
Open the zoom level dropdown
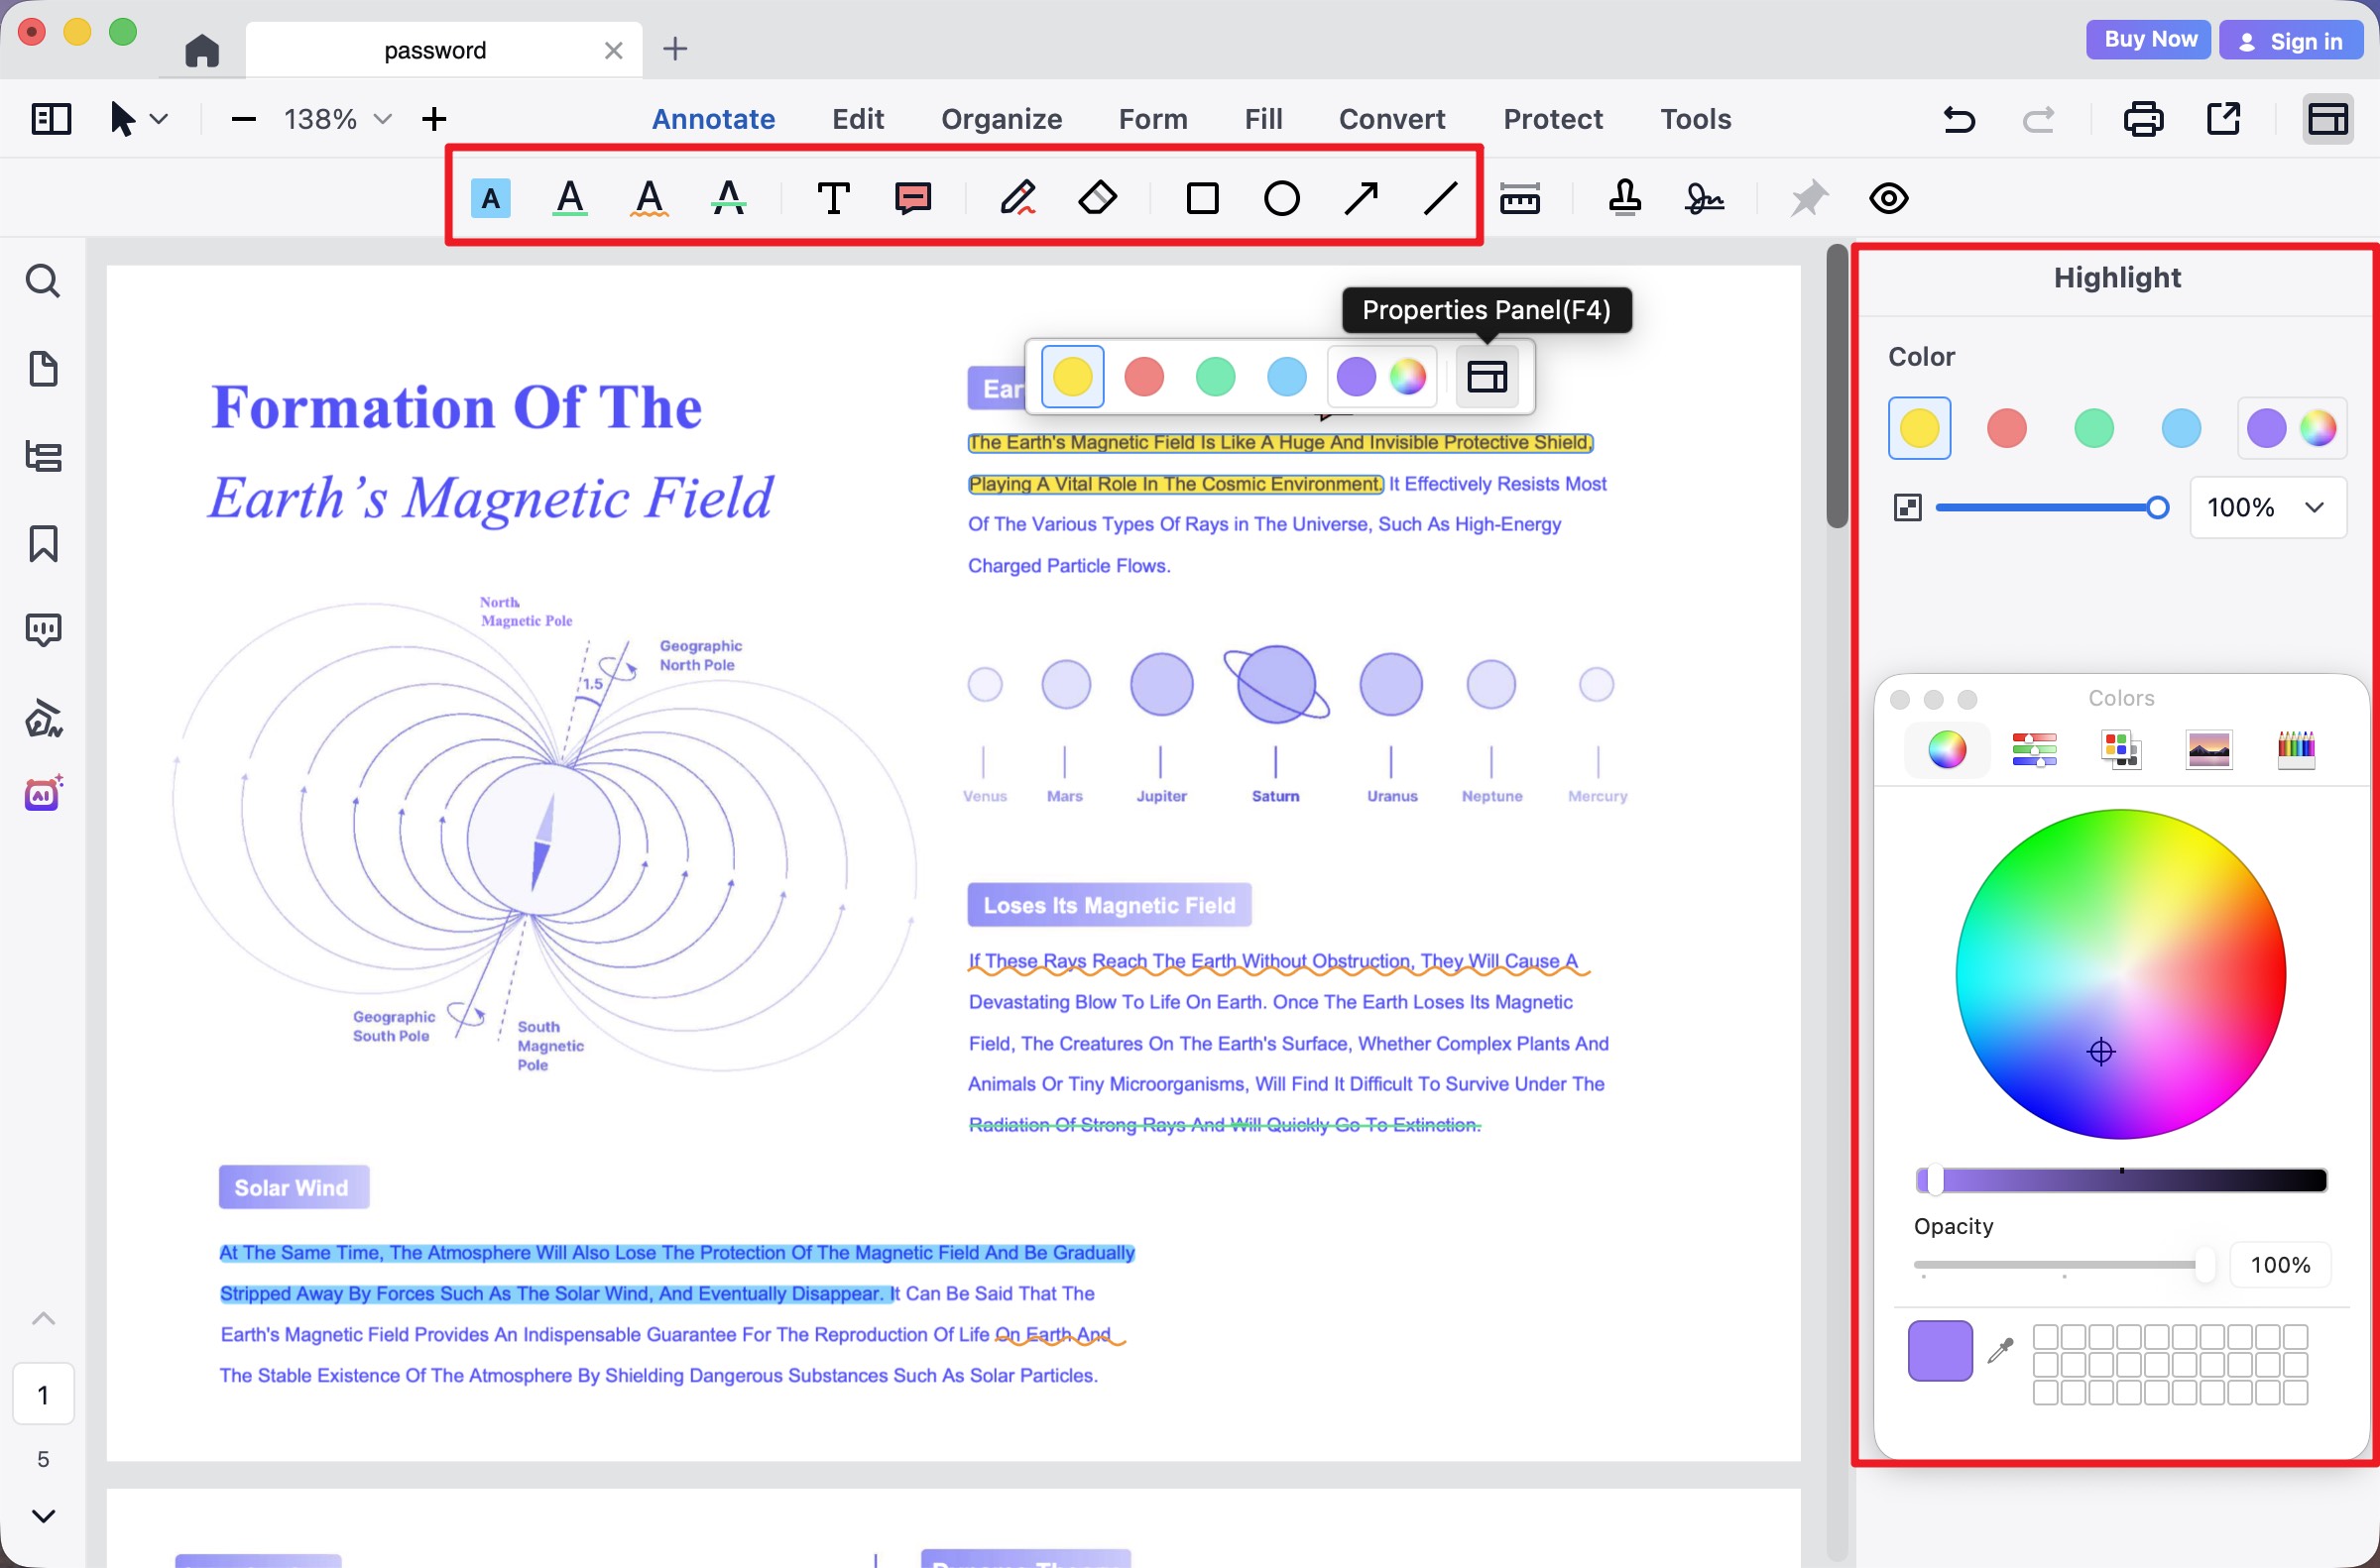pos(382,119)
